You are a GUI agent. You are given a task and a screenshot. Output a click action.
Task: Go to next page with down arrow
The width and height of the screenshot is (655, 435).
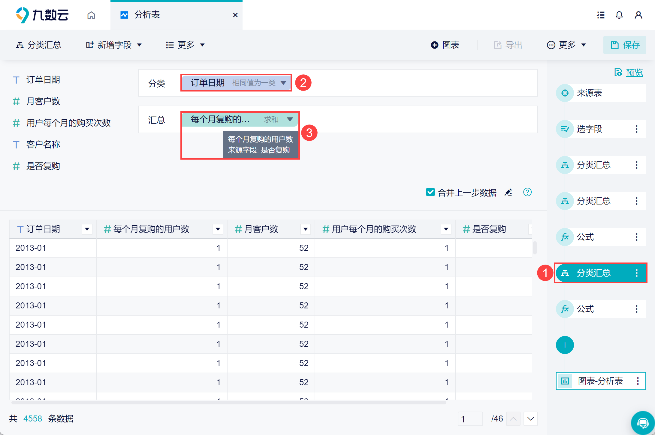(x=530, y=419)
